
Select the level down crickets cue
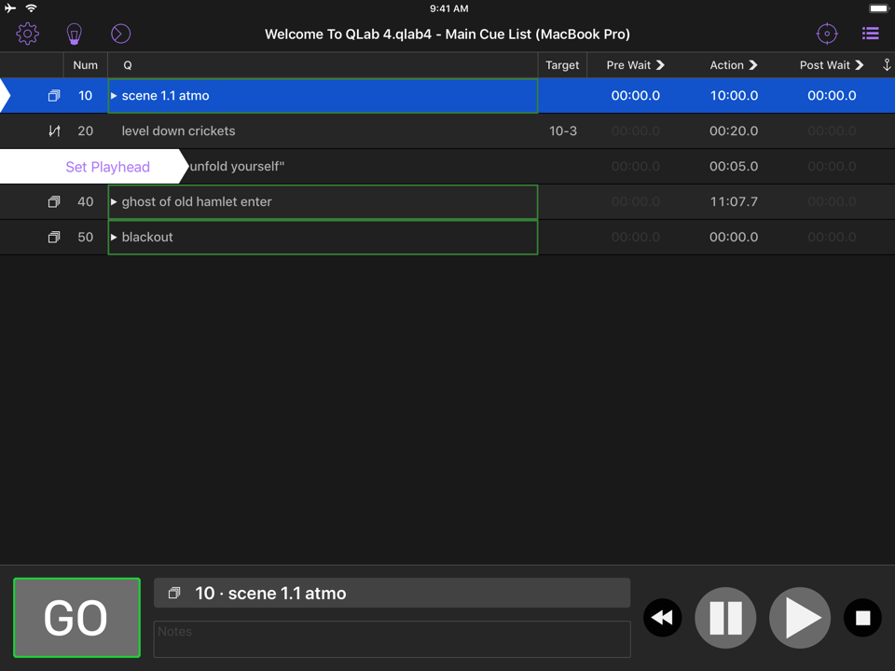pos(178,131)
